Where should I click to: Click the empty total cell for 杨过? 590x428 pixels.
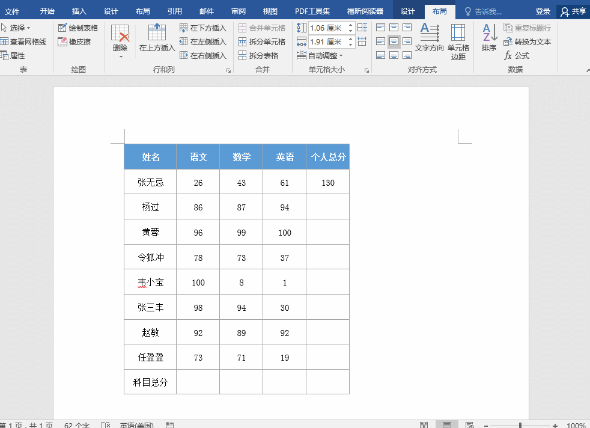pyautogui.click(x=327, y=207)
